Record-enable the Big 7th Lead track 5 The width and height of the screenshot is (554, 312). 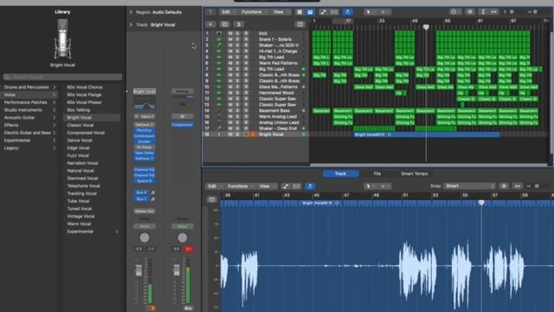click(246, 57)
